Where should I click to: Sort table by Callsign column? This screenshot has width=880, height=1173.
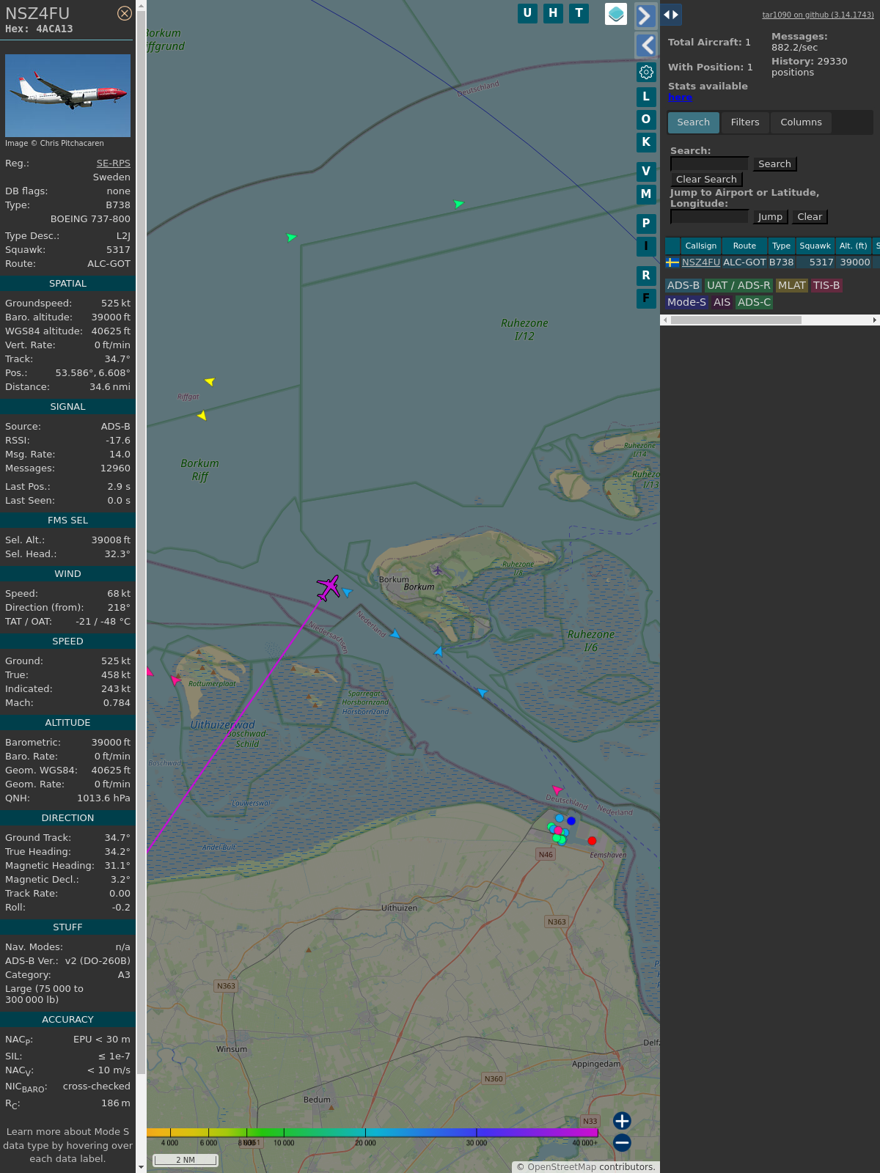(x=701, y=246)
